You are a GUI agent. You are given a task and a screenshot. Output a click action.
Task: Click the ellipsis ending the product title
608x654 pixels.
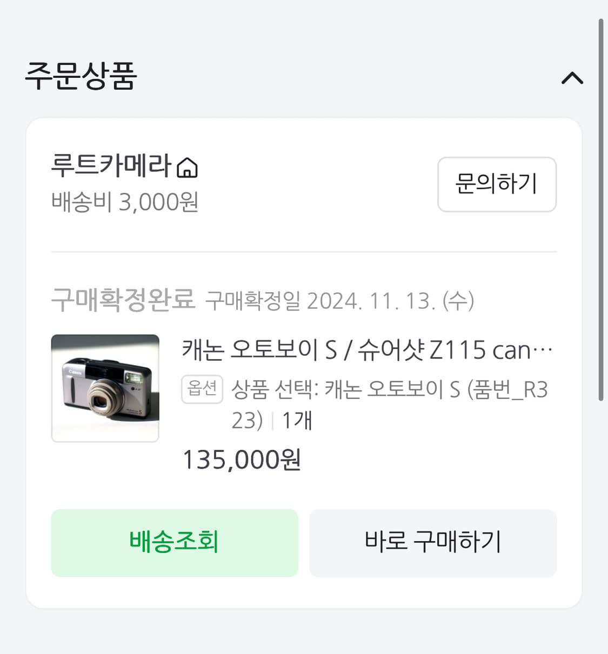(x=543, y=350)
